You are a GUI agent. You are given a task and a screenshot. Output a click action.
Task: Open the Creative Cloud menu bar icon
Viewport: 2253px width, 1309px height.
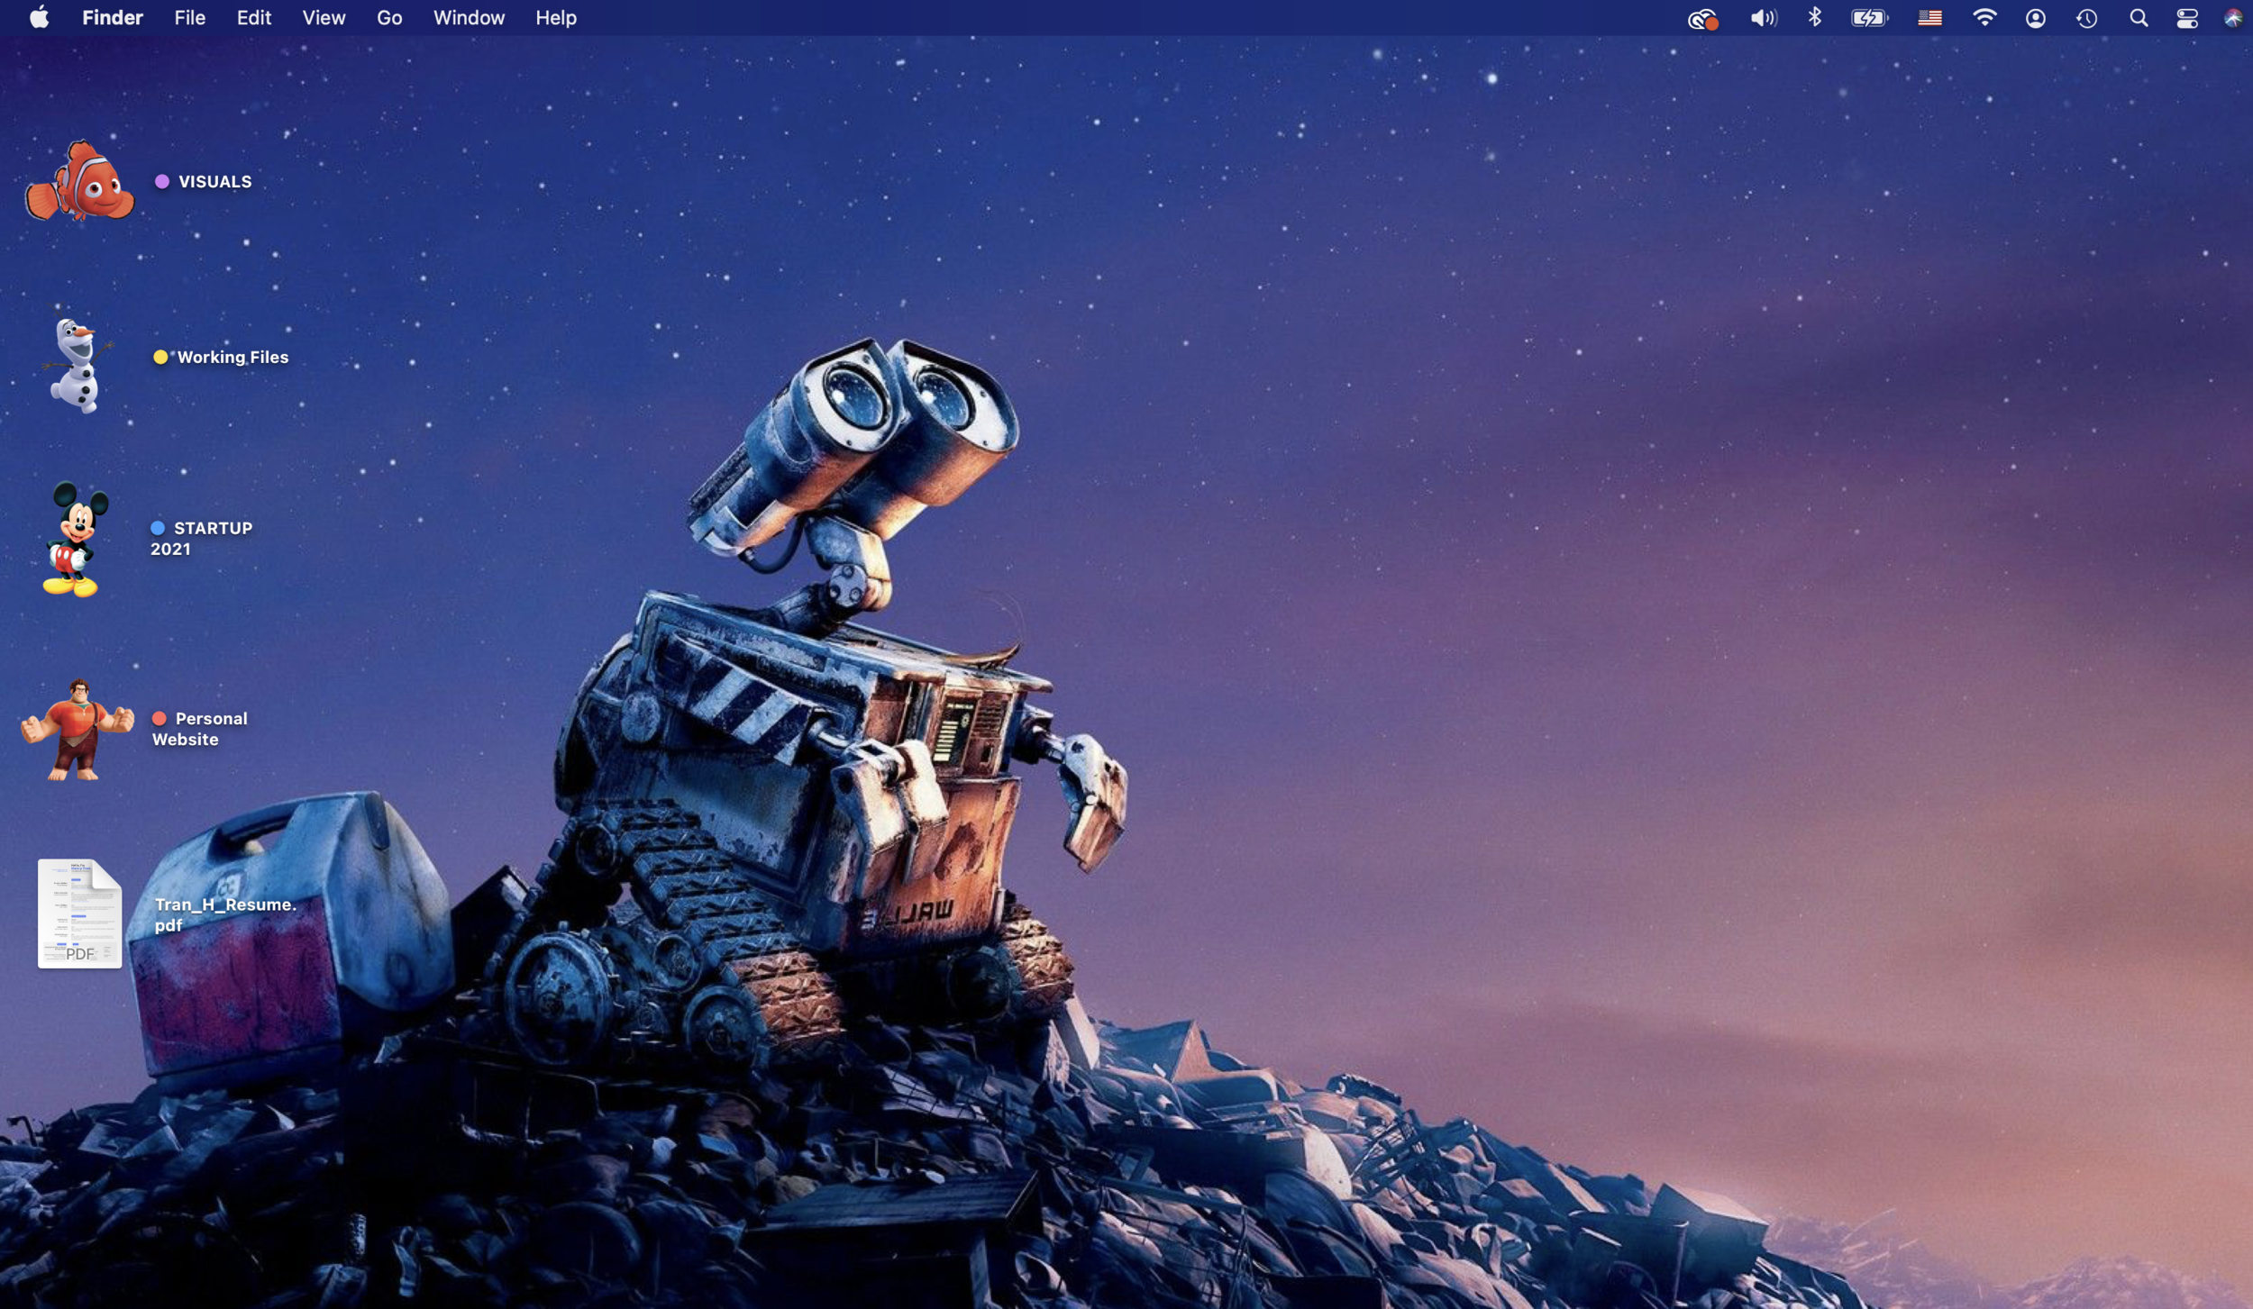click(x=1702, y=19)
